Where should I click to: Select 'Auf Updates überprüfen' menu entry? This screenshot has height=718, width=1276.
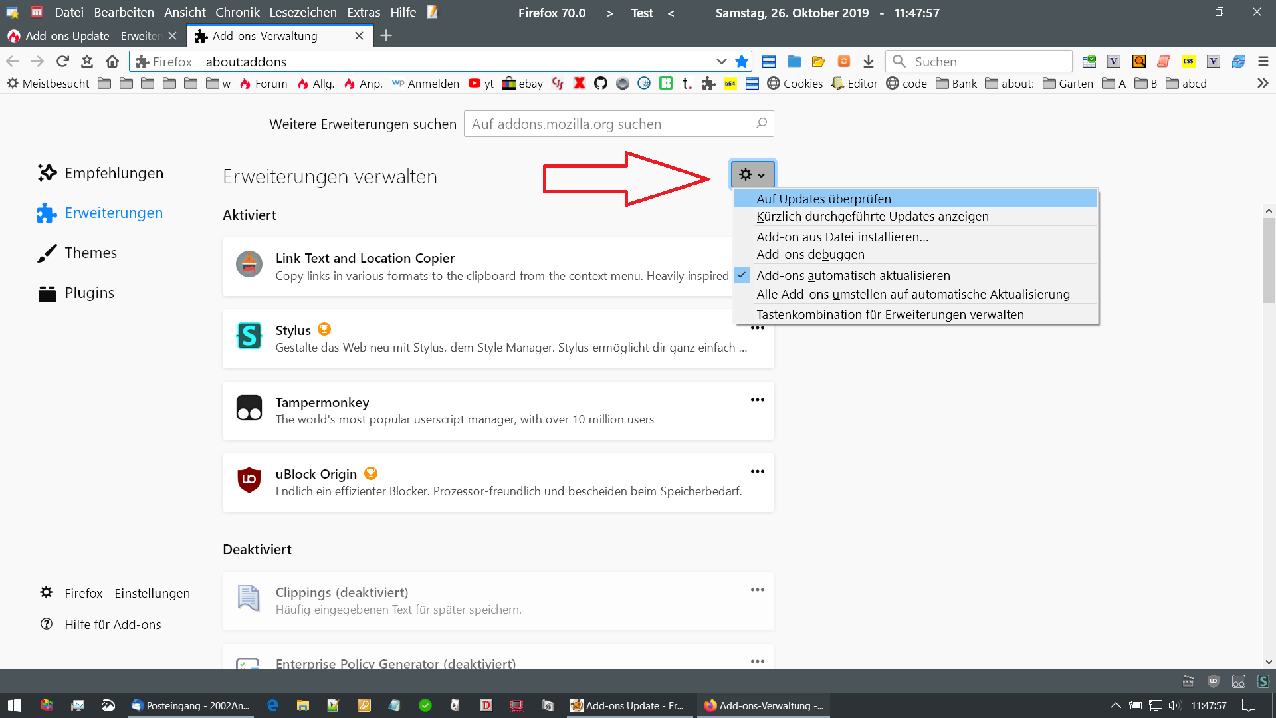(823, 199)
